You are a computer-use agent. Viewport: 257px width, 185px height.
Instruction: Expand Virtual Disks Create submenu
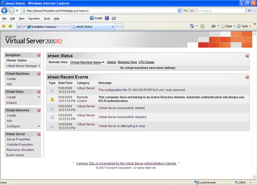39,97
